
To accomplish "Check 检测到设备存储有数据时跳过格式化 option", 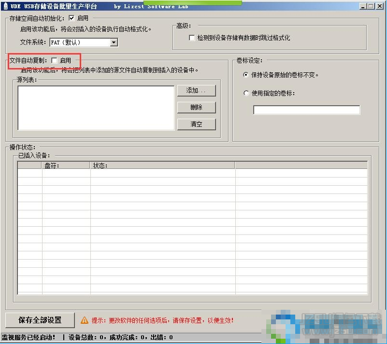I will coord(191,38).
